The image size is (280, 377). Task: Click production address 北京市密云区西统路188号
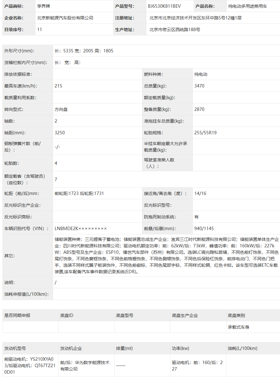coord(175,30)
